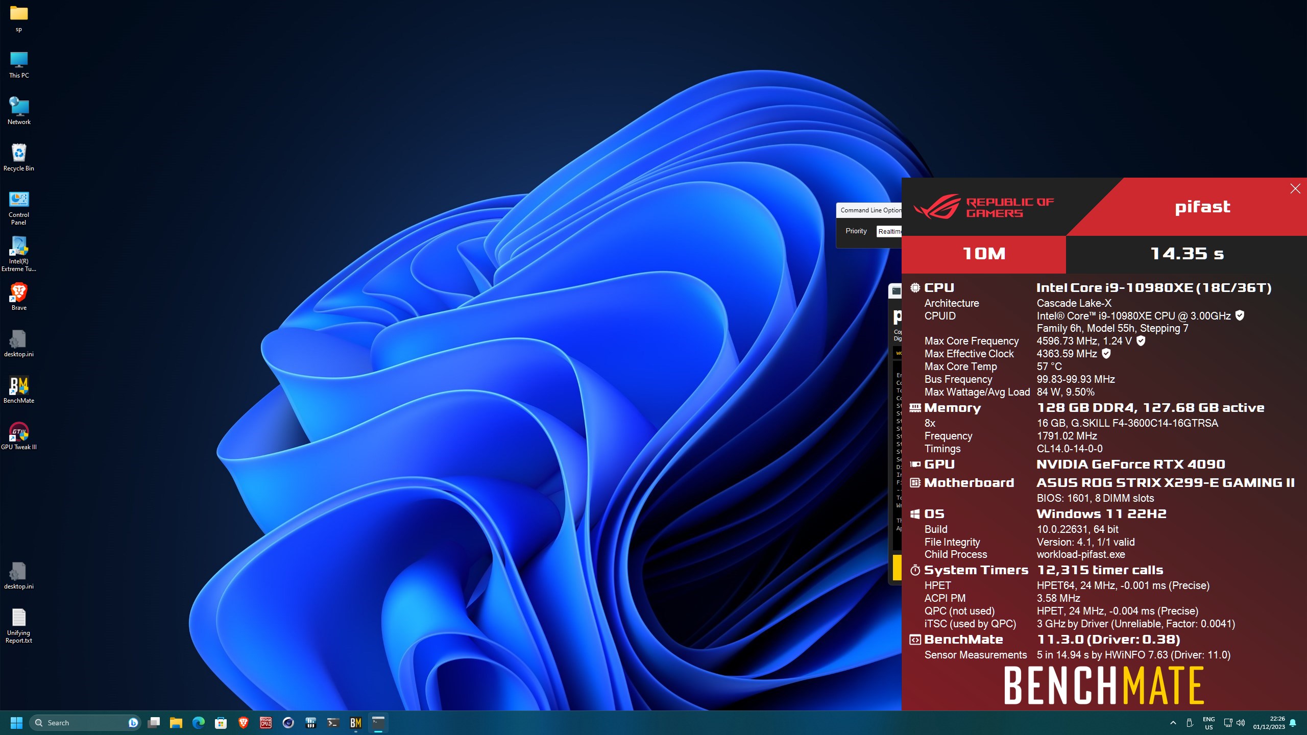Click the active console window taskbar icon
1307x735 pixels.
click(x=378, y=723)
